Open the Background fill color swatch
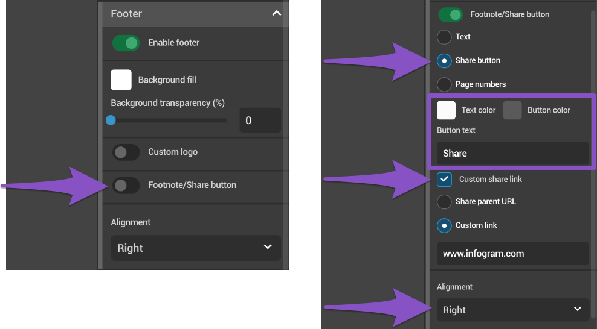This screenshot has width=597, height=329. click(x=121, y=80)
